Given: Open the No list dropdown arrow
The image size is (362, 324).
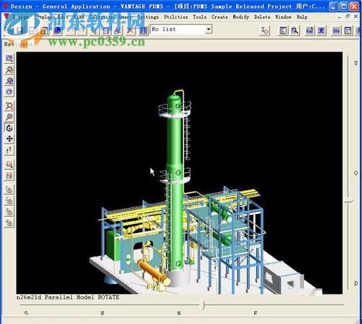Looking at the screenshot, I should (x=209, y=29).
